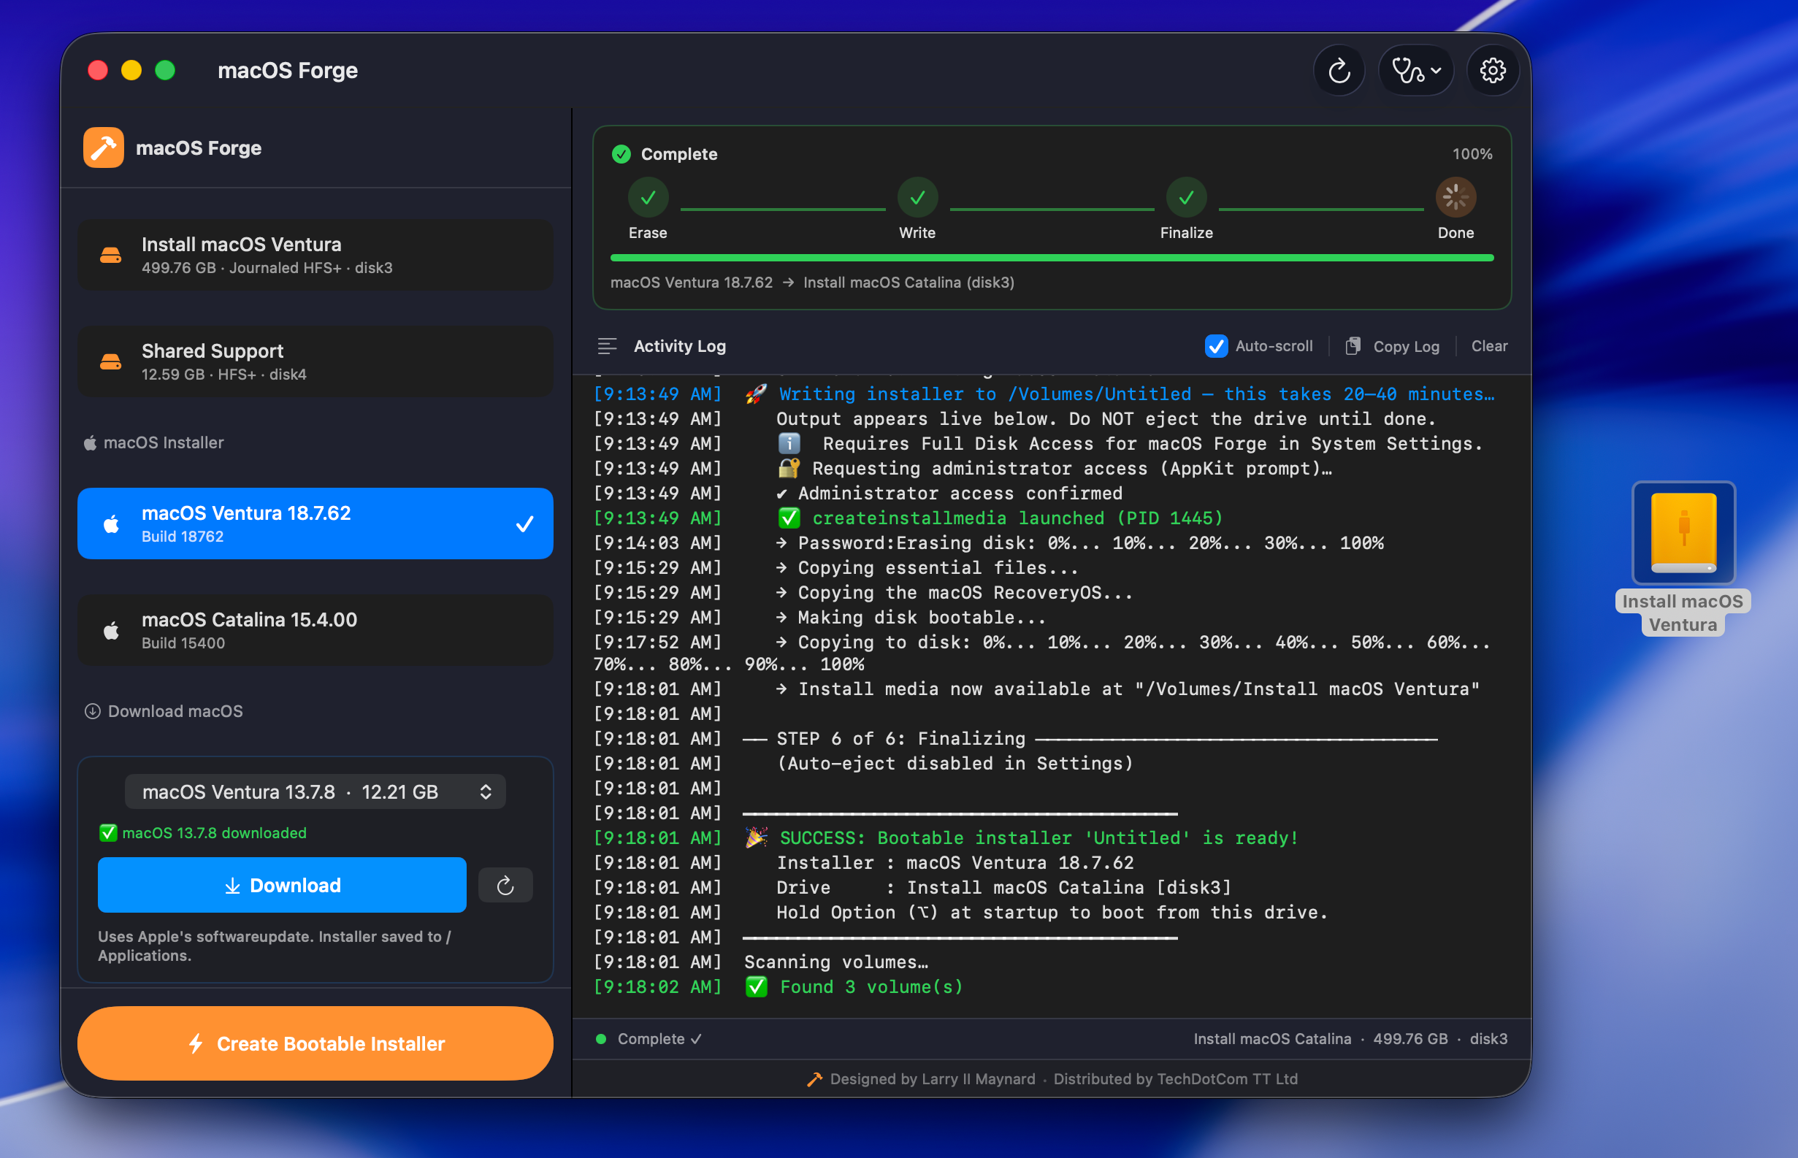Toggle the Auto-scroll checkbox
The image size is (1798, 1158).
(1216, 346)
